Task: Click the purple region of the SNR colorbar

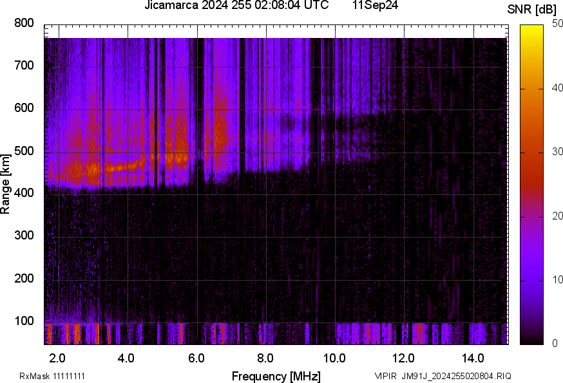Action: tap(532, 257)
